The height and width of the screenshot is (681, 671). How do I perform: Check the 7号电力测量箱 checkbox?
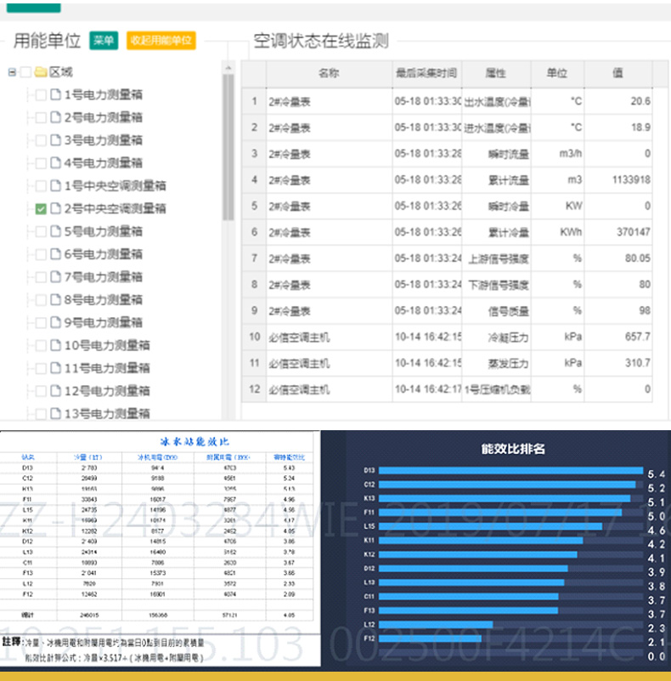click(41, 277)
